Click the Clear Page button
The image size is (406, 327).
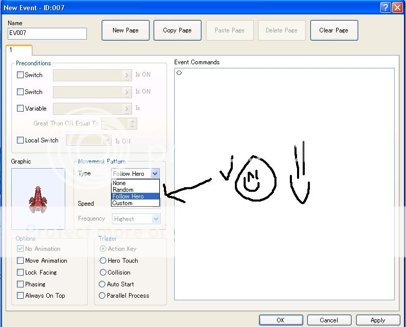pos(334,30)
